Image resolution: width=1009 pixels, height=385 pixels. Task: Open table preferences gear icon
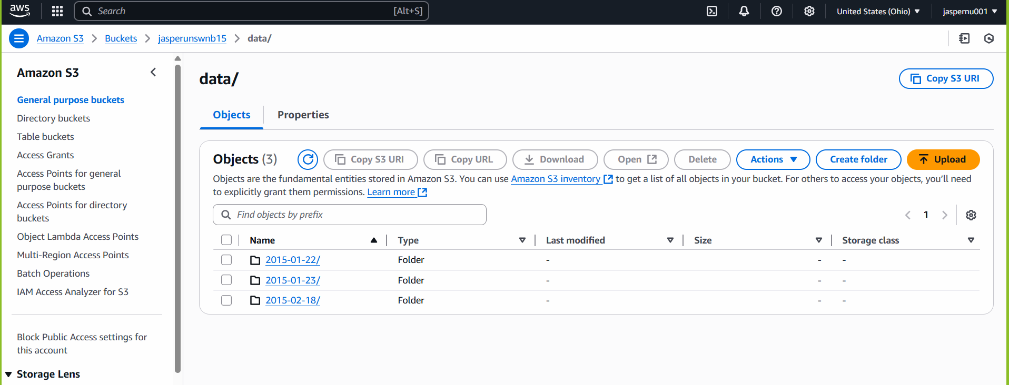click(x=971, y=215)
